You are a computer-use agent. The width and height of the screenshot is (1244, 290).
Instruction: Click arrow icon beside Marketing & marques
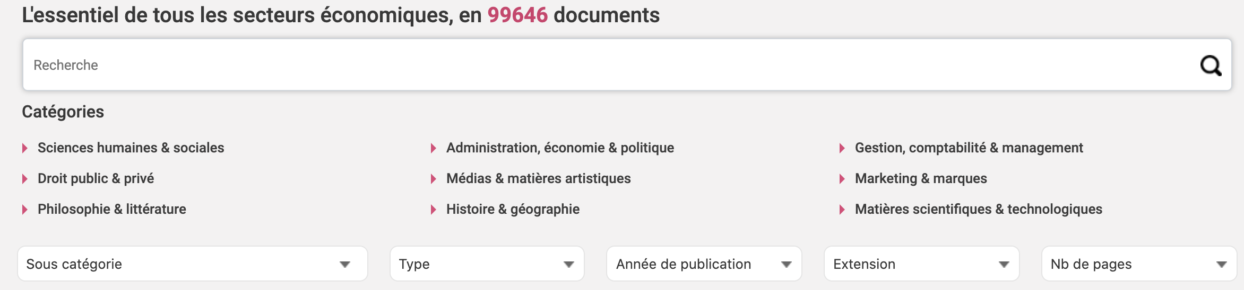coord(842,179)
